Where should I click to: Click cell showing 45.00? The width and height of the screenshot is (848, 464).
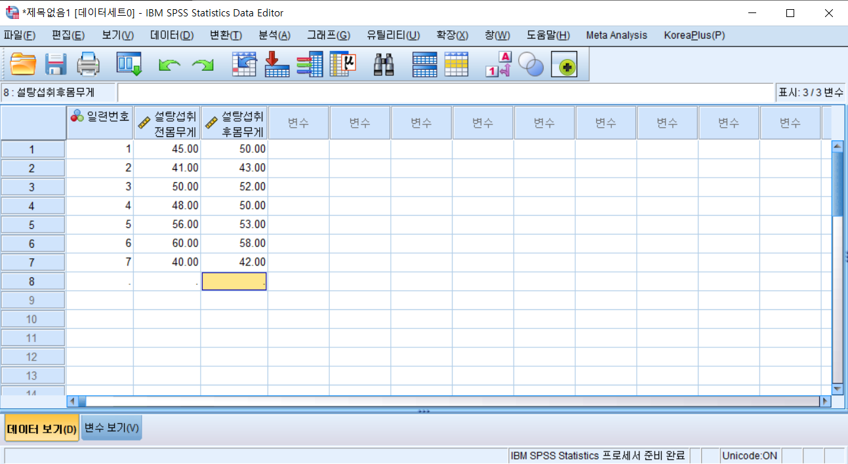click(167, 149)
